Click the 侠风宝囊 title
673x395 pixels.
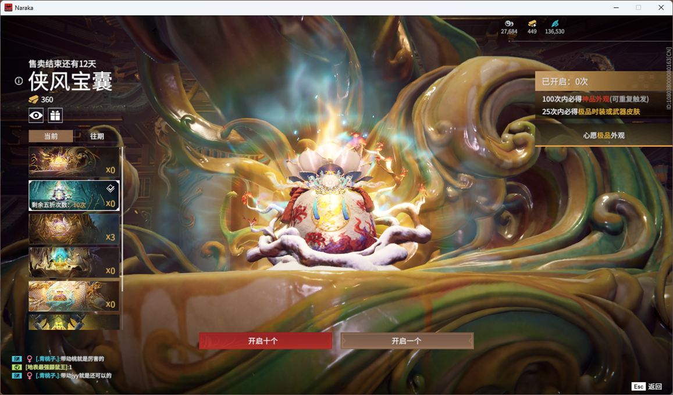click(x=70, y=81)
